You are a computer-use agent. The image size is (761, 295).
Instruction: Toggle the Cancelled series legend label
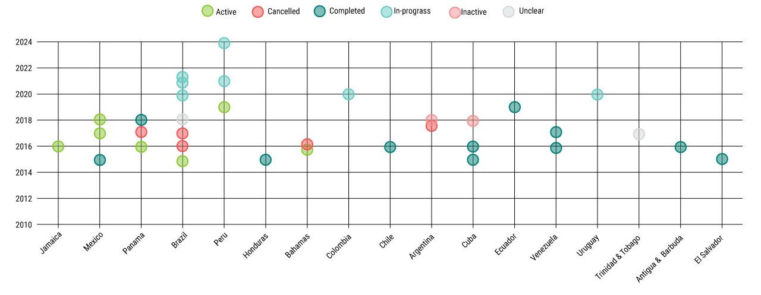tap(283, 11)
